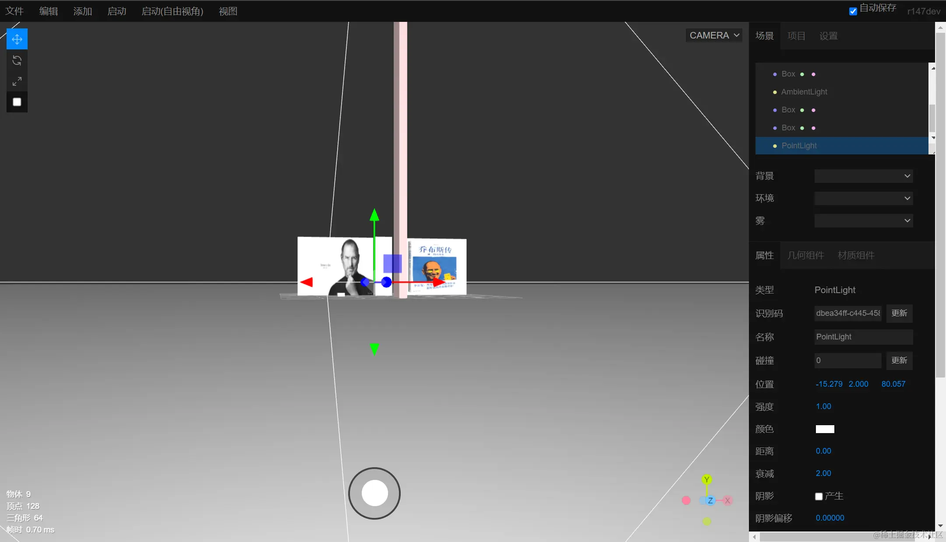Switch to the 材质组件 tab
This screenshot has height=542, width=946.
pos(856,255)
